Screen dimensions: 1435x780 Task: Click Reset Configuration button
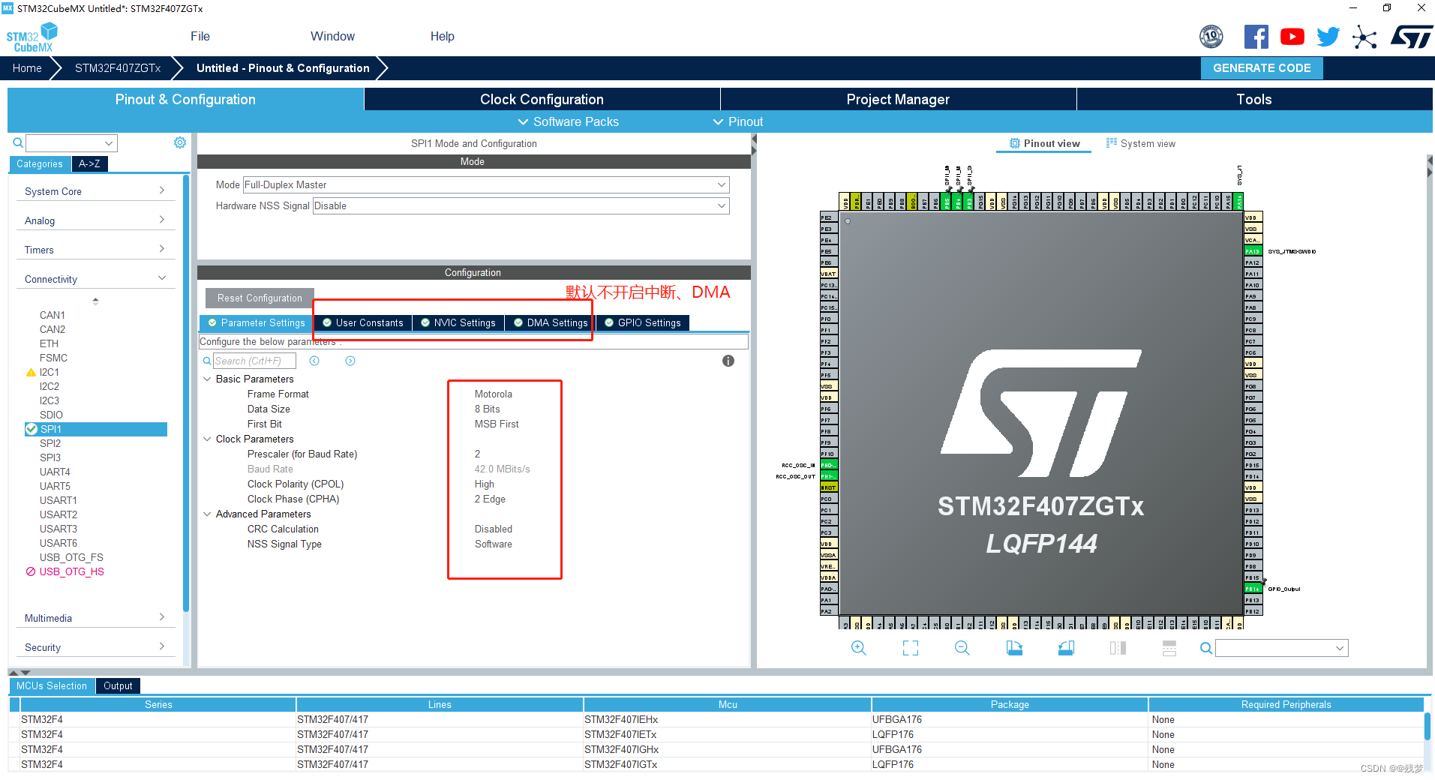260,298
